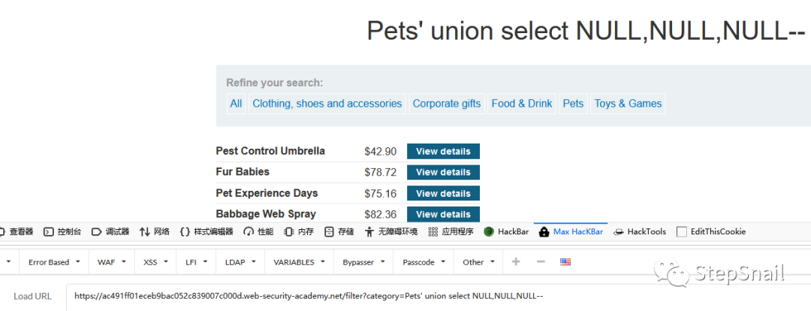811x311 pixels.
Task: Click the minus icon in HackBar toolbar
Action: 541,262
